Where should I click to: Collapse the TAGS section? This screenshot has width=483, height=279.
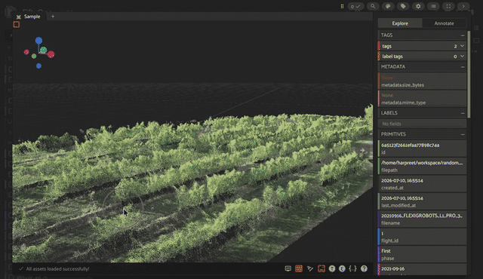point(463,35)
